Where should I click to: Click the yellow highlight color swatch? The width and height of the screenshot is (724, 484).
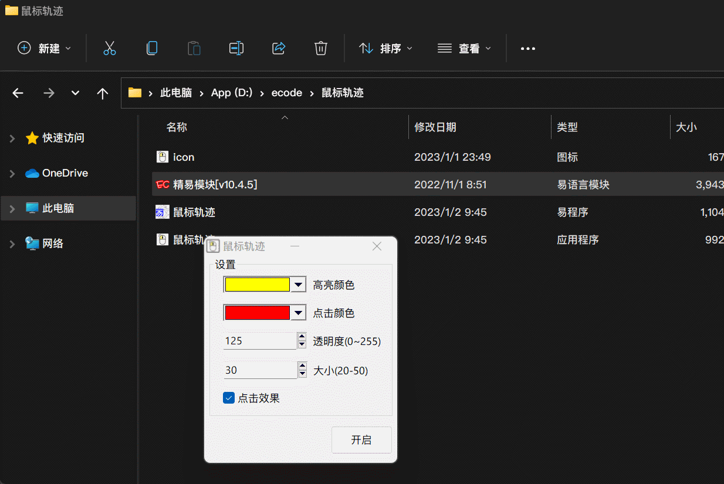pos(257,284)
